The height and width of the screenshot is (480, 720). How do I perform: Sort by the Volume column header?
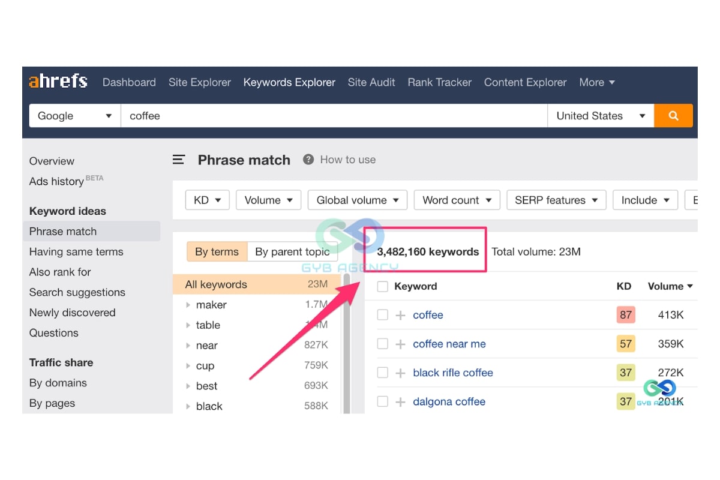(x=670, y=286)
